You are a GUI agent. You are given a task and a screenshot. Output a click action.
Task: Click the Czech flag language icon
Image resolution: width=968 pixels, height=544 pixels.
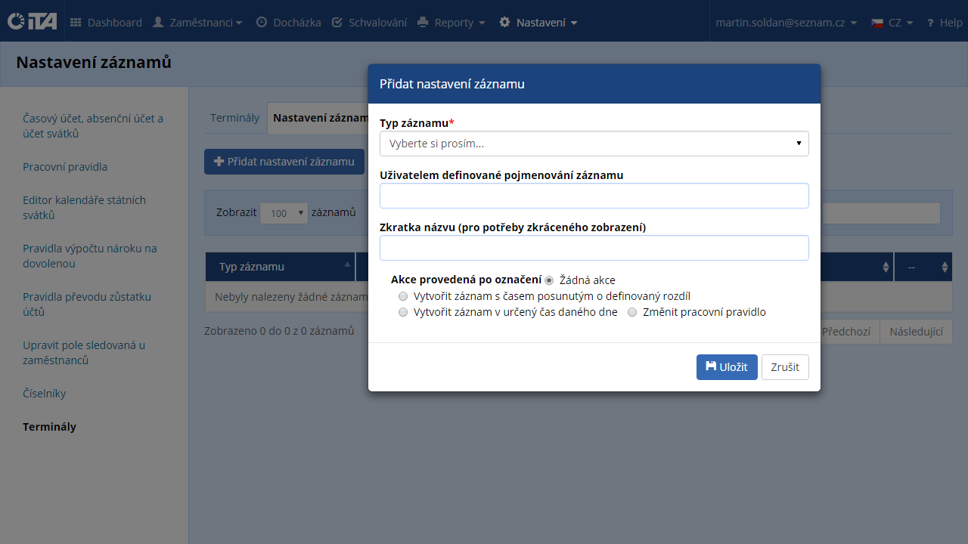click(877, 23)
